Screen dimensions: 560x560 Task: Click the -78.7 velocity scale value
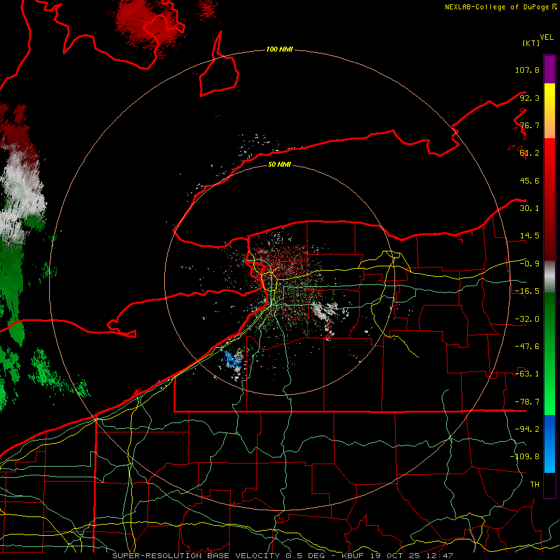[527, 402]
